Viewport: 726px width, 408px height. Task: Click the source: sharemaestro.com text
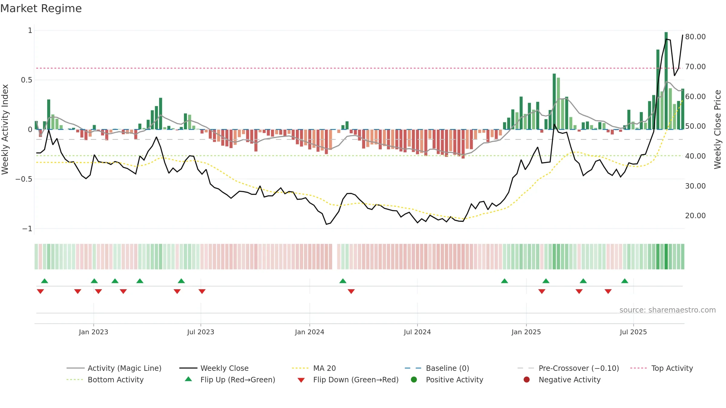pos(668,310)
